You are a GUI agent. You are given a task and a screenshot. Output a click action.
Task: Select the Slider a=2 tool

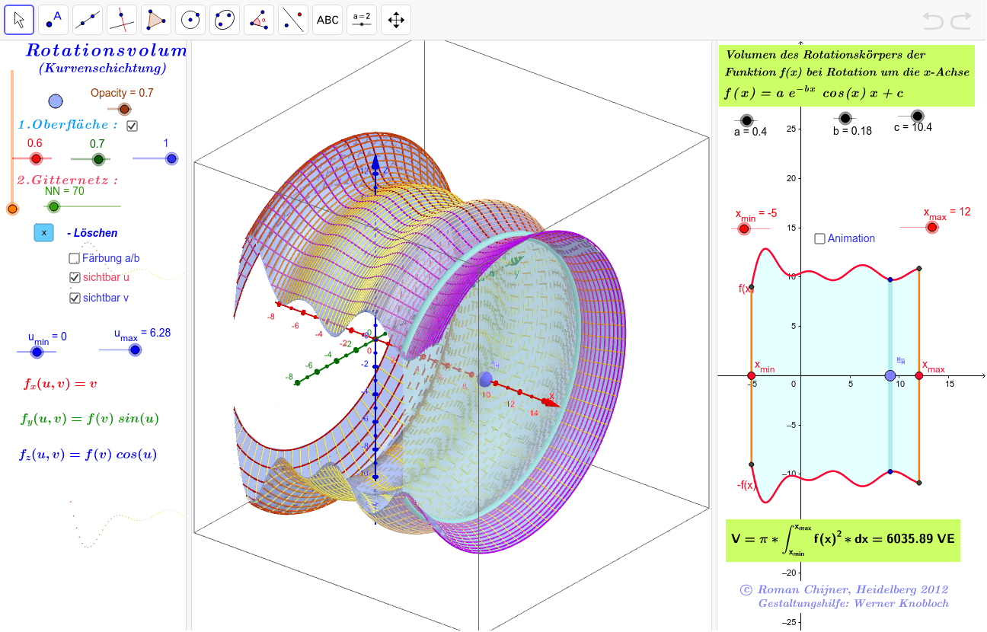[362, 20]
